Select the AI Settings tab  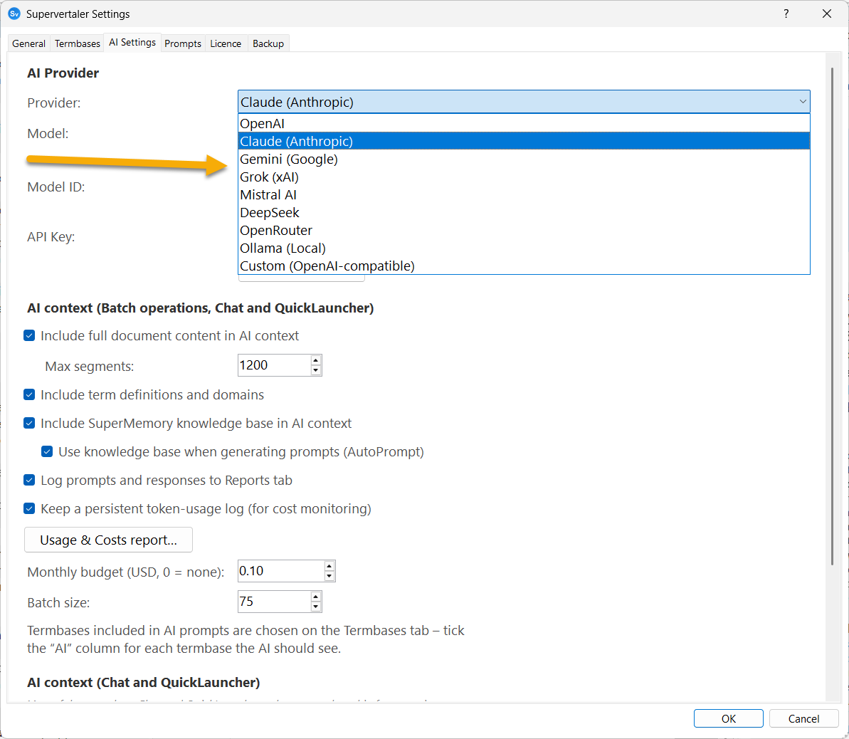click(132, 42)
